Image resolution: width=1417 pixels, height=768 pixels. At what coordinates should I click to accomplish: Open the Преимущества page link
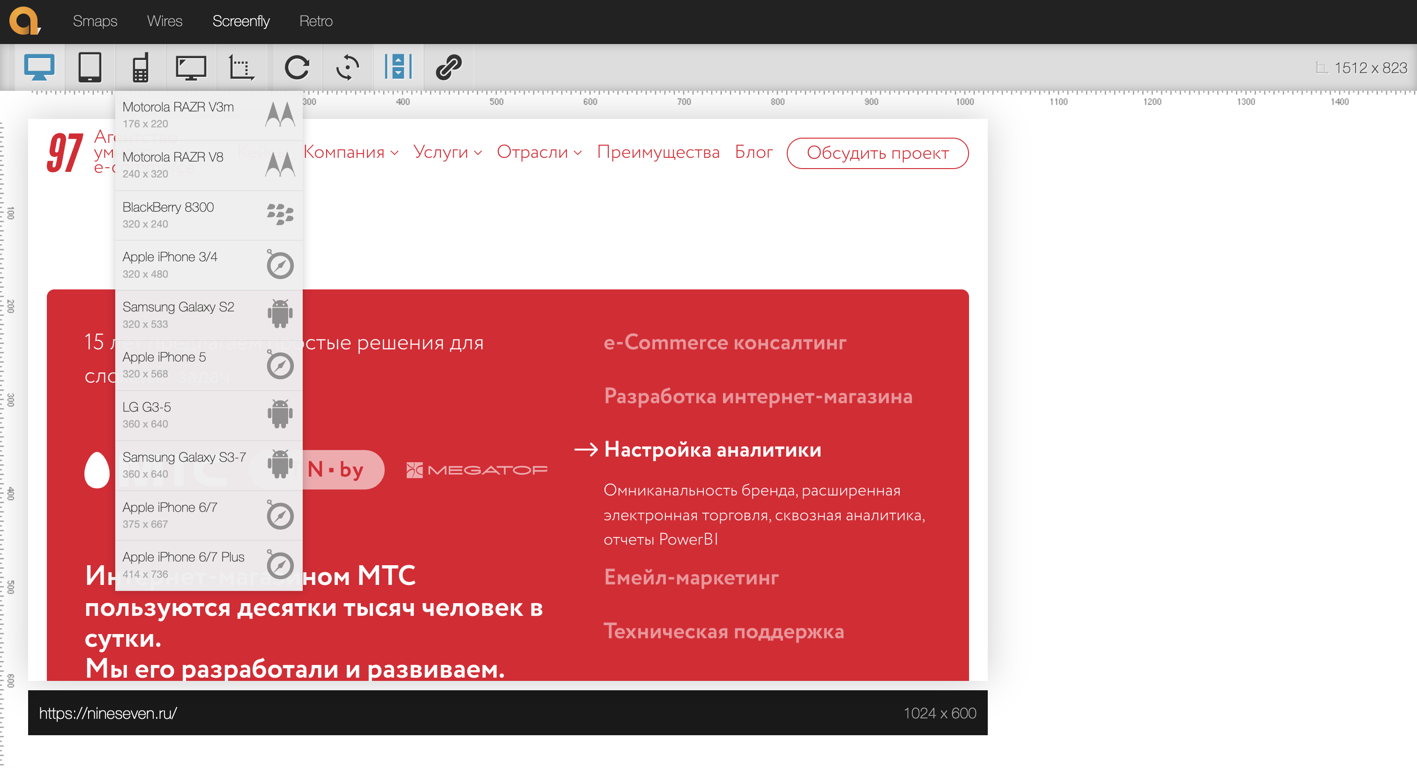[658, 152]
